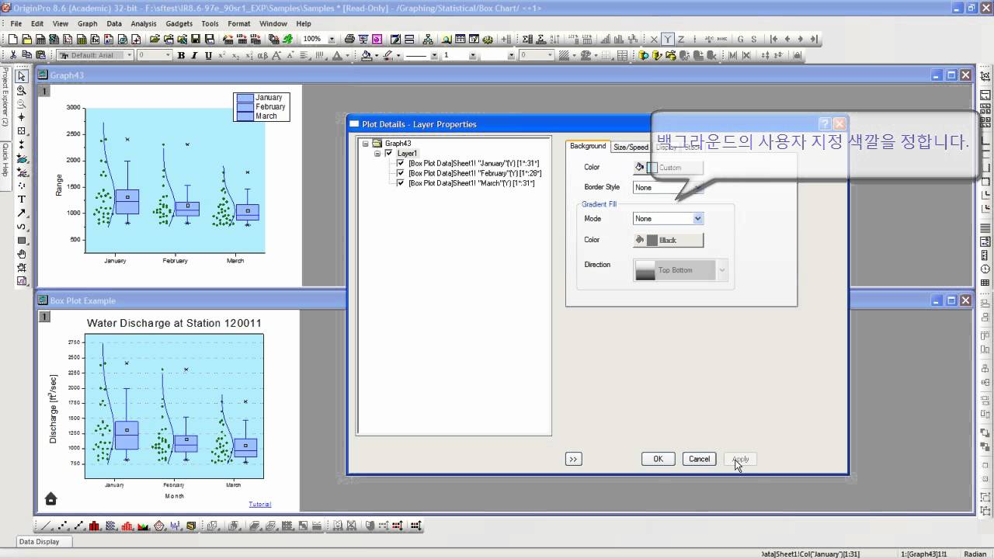This screenshot has width=994, height=559.
Task: Open the Default: Arial font dropdown
Action: pos(128,55)
